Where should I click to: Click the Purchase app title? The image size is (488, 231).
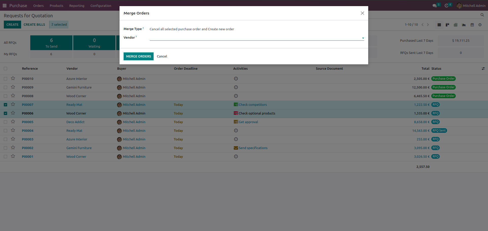(x=18, y=6)
